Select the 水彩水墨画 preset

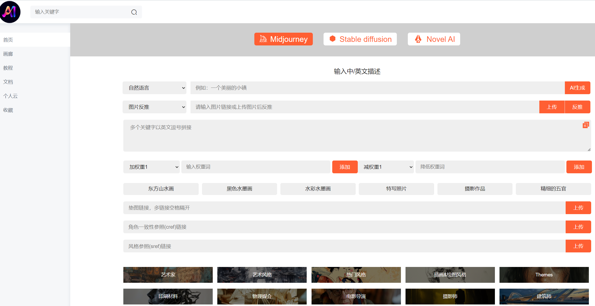coord(318,189)
